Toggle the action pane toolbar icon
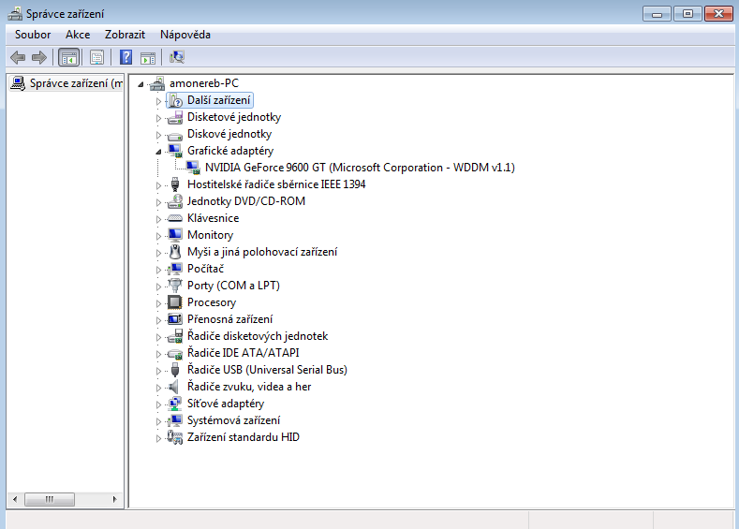The image size is (739, 529). click(148, 58)
